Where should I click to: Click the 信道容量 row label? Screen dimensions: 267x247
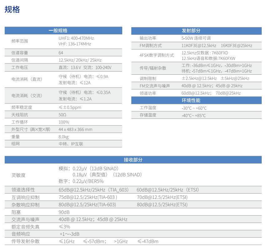[20, 53]
